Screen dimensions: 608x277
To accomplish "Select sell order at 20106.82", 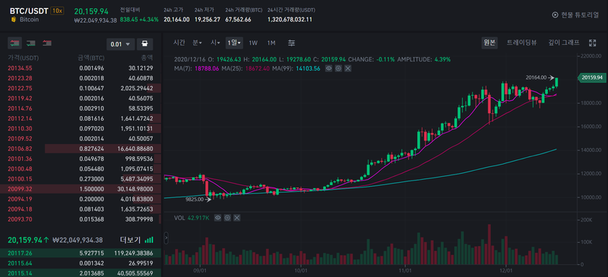I will point(81,149).
